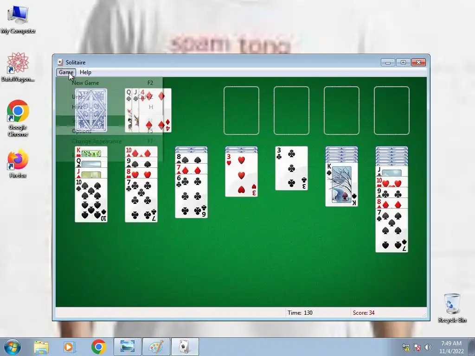Pick the 9 of spades card
The image size is (475, 356).
click(141, 162)
